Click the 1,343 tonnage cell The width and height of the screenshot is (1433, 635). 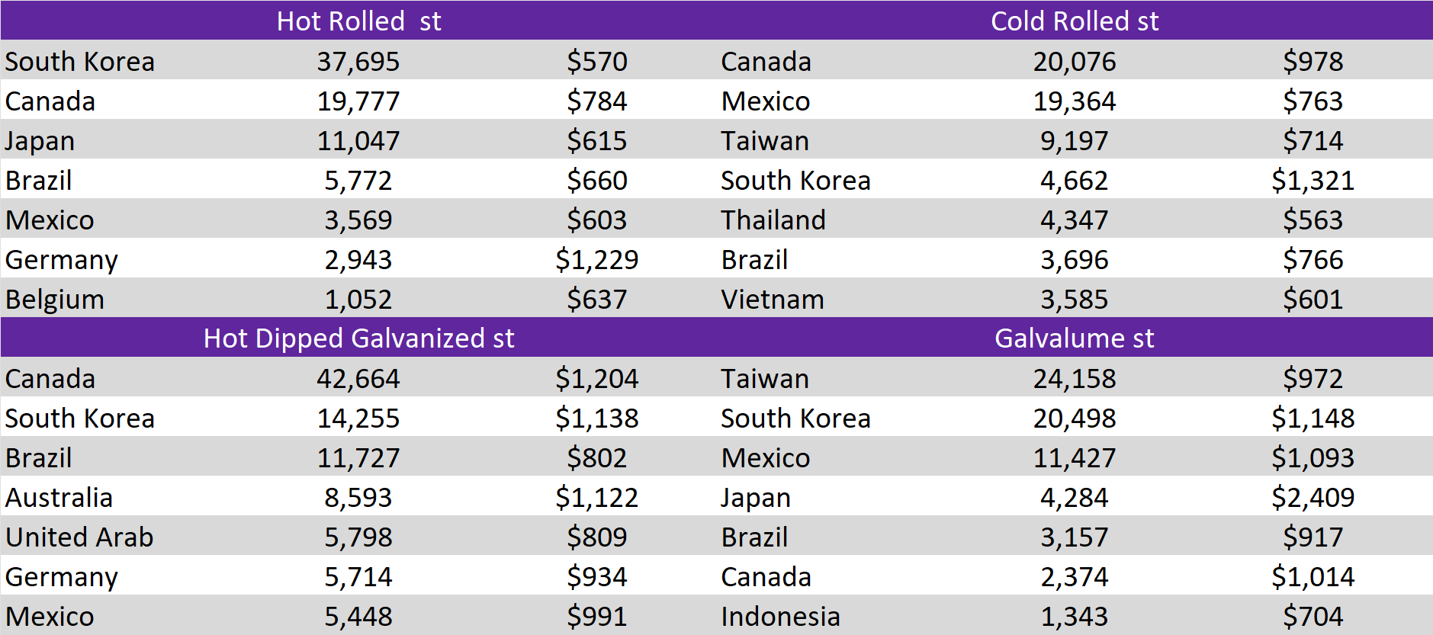pyautogui.click(x=1074, y=616)
